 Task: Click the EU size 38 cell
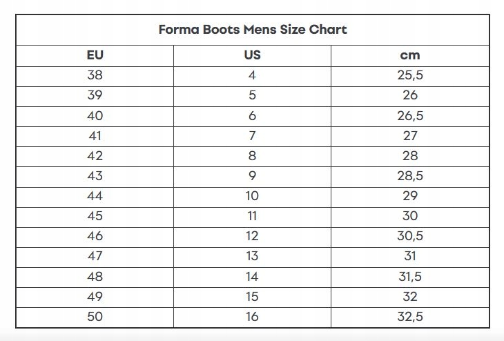(95, 76)
